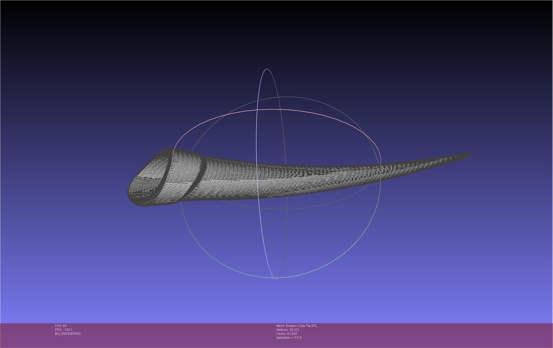Click the FPS 103.1 readout
The height and width of the screenshot is (348, 553).
coord(64,330)
